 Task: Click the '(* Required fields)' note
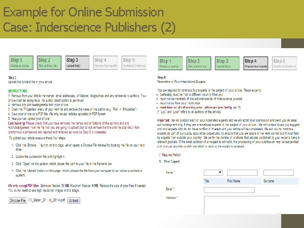170,155
